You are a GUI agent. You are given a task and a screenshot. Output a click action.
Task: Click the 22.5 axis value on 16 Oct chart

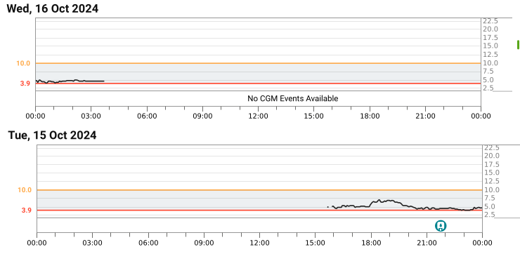490,21
